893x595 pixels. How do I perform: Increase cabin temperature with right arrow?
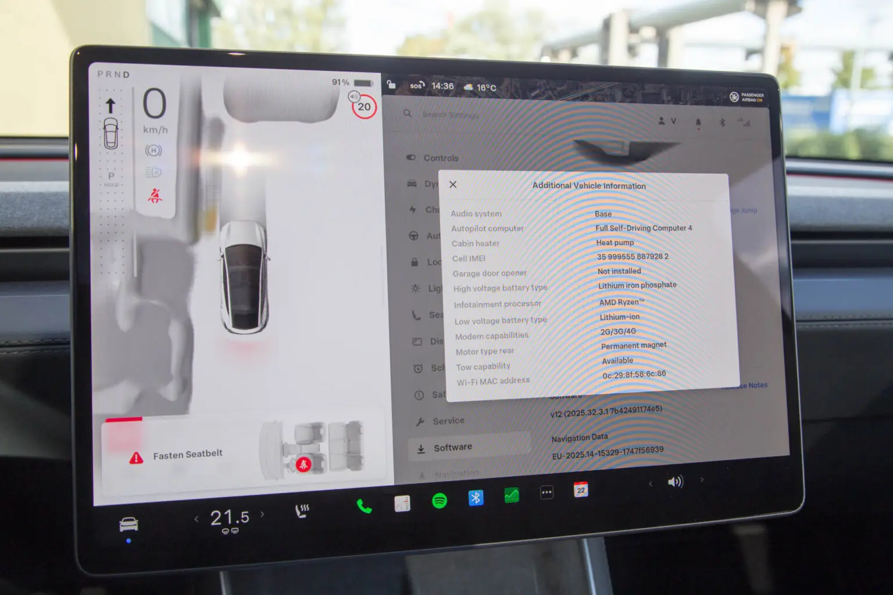tap(262, 514)
